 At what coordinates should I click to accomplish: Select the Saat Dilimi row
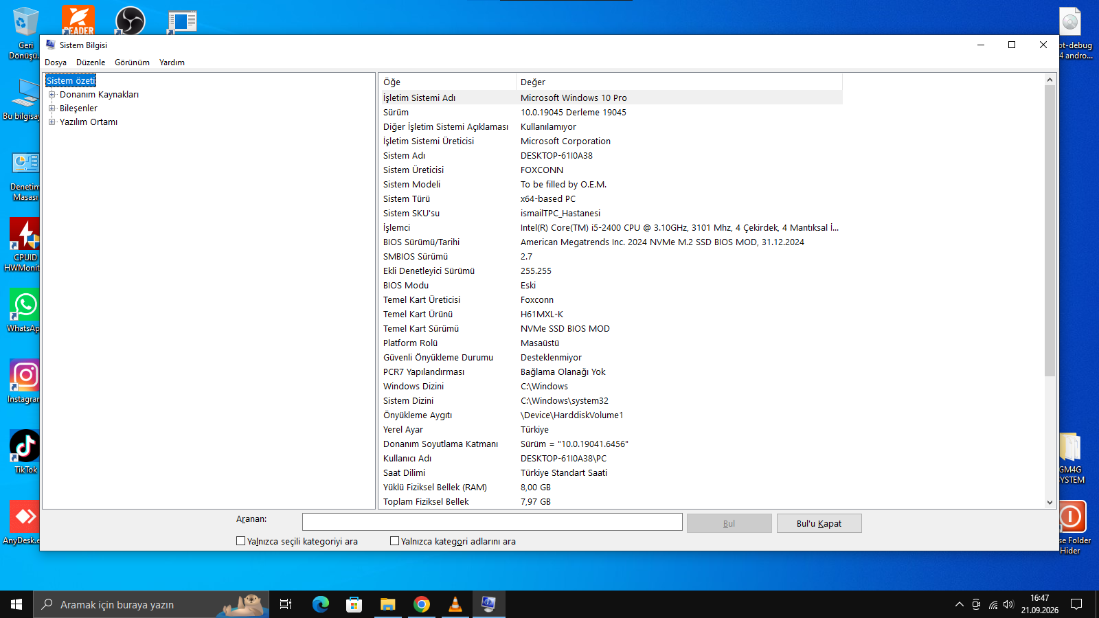pyautogui.click(x=610, y=472)
